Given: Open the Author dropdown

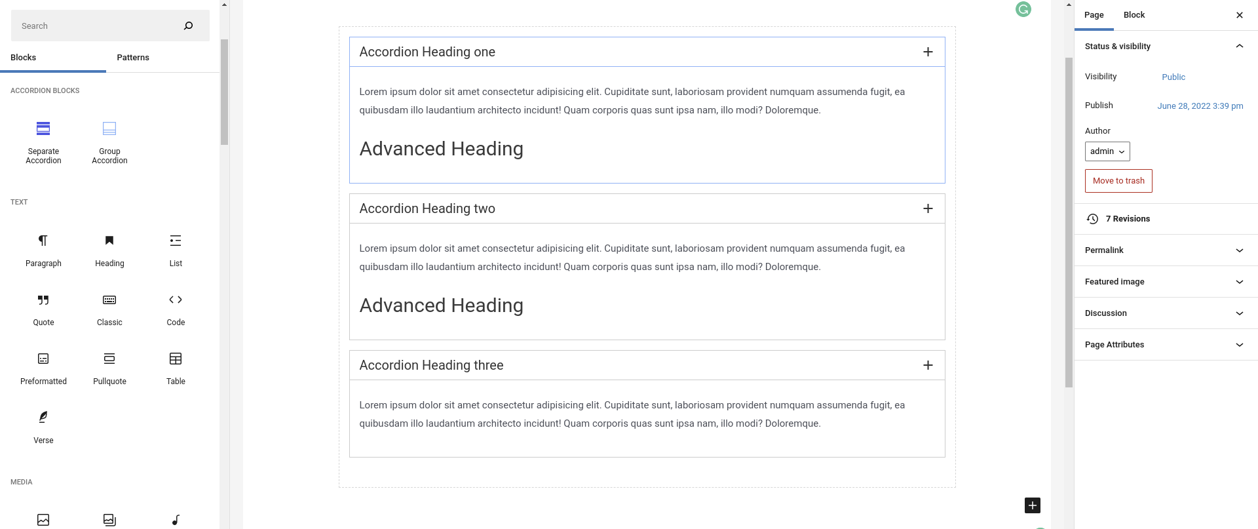Looking at the screenshot, I should (x=1107, y=151).
